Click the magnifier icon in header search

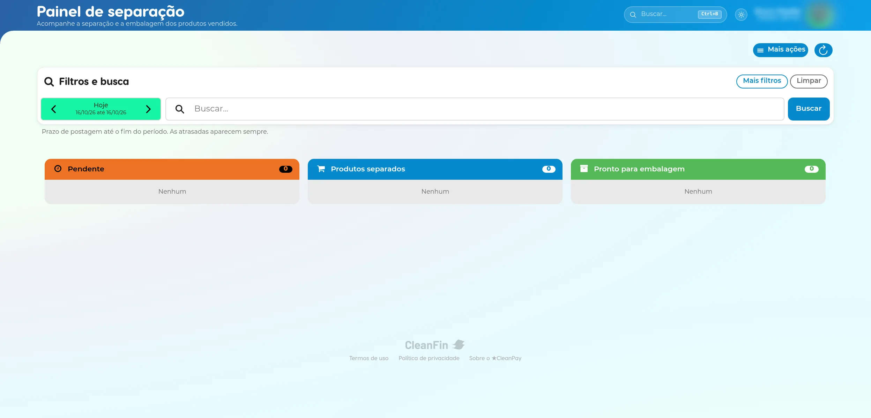[x=633, y=15]
